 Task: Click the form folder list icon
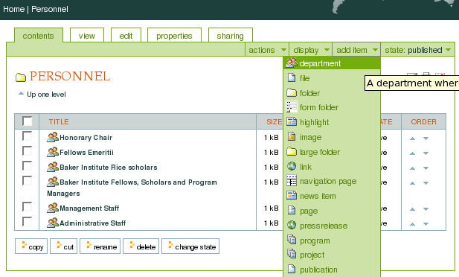click(x=292, y=107)
